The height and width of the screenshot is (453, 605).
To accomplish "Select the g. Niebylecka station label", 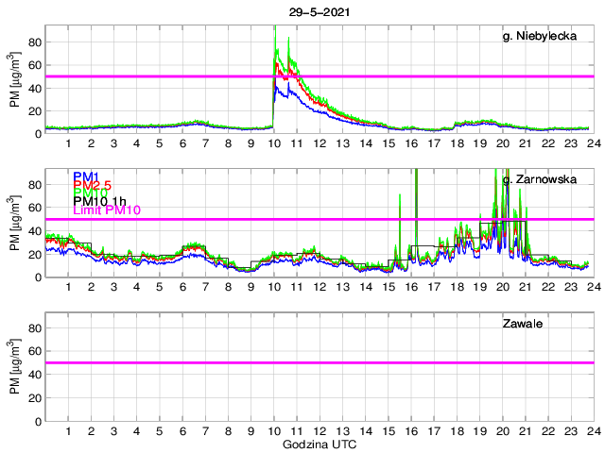I will tap(544, 35).
